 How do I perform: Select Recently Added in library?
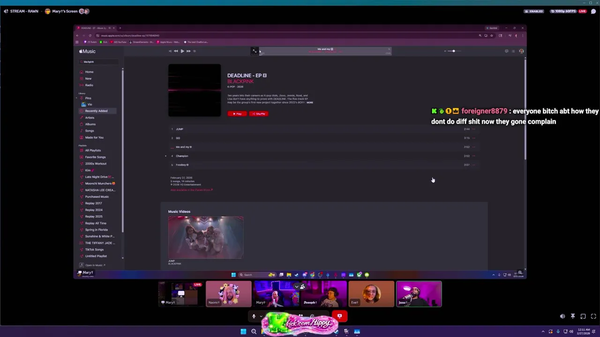tap(96, 111)
